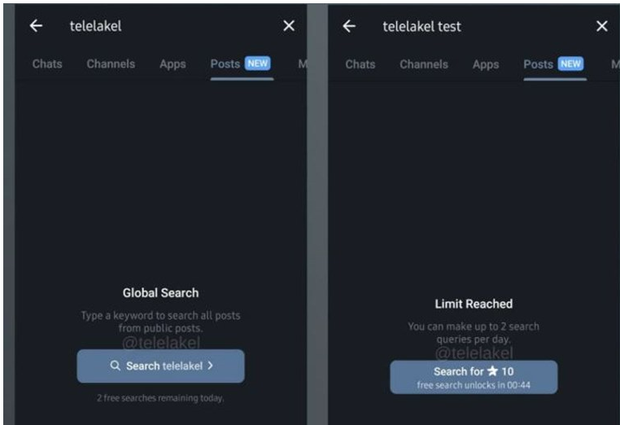Clear the 'telelakel test' search query with X
The width and height of the screenshot is (620, 425).
click(x=602, y=26)
